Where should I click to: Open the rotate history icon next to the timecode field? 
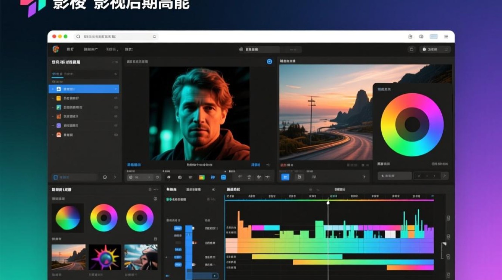click(x=157, y=177)
